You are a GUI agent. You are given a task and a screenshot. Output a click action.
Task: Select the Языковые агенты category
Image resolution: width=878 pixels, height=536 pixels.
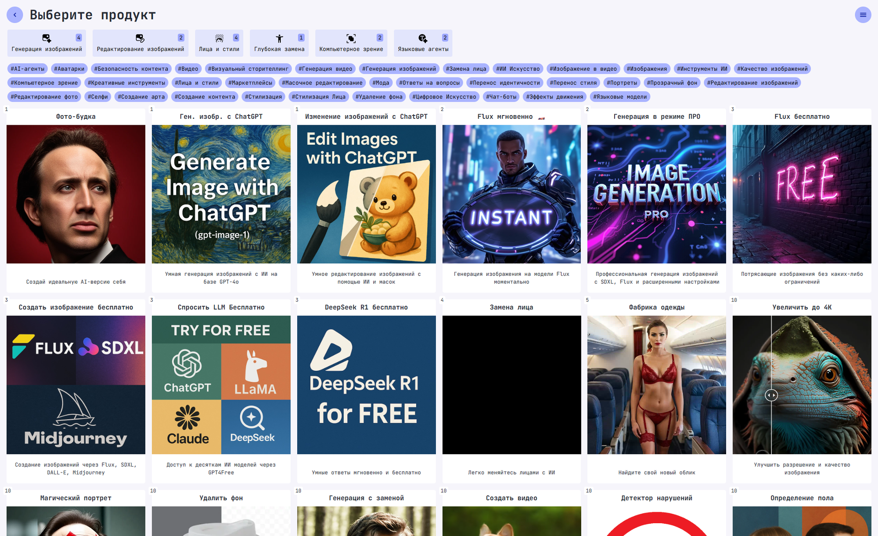coord(423,43)
